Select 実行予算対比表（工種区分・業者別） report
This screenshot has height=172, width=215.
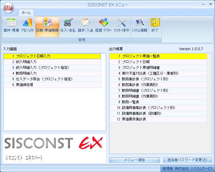coord(158,73)
